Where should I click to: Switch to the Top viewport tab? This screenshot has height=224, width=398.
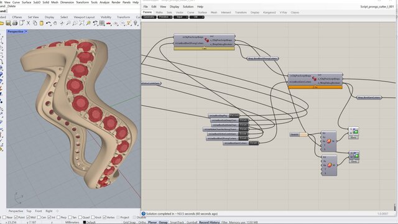coord(29,211)
